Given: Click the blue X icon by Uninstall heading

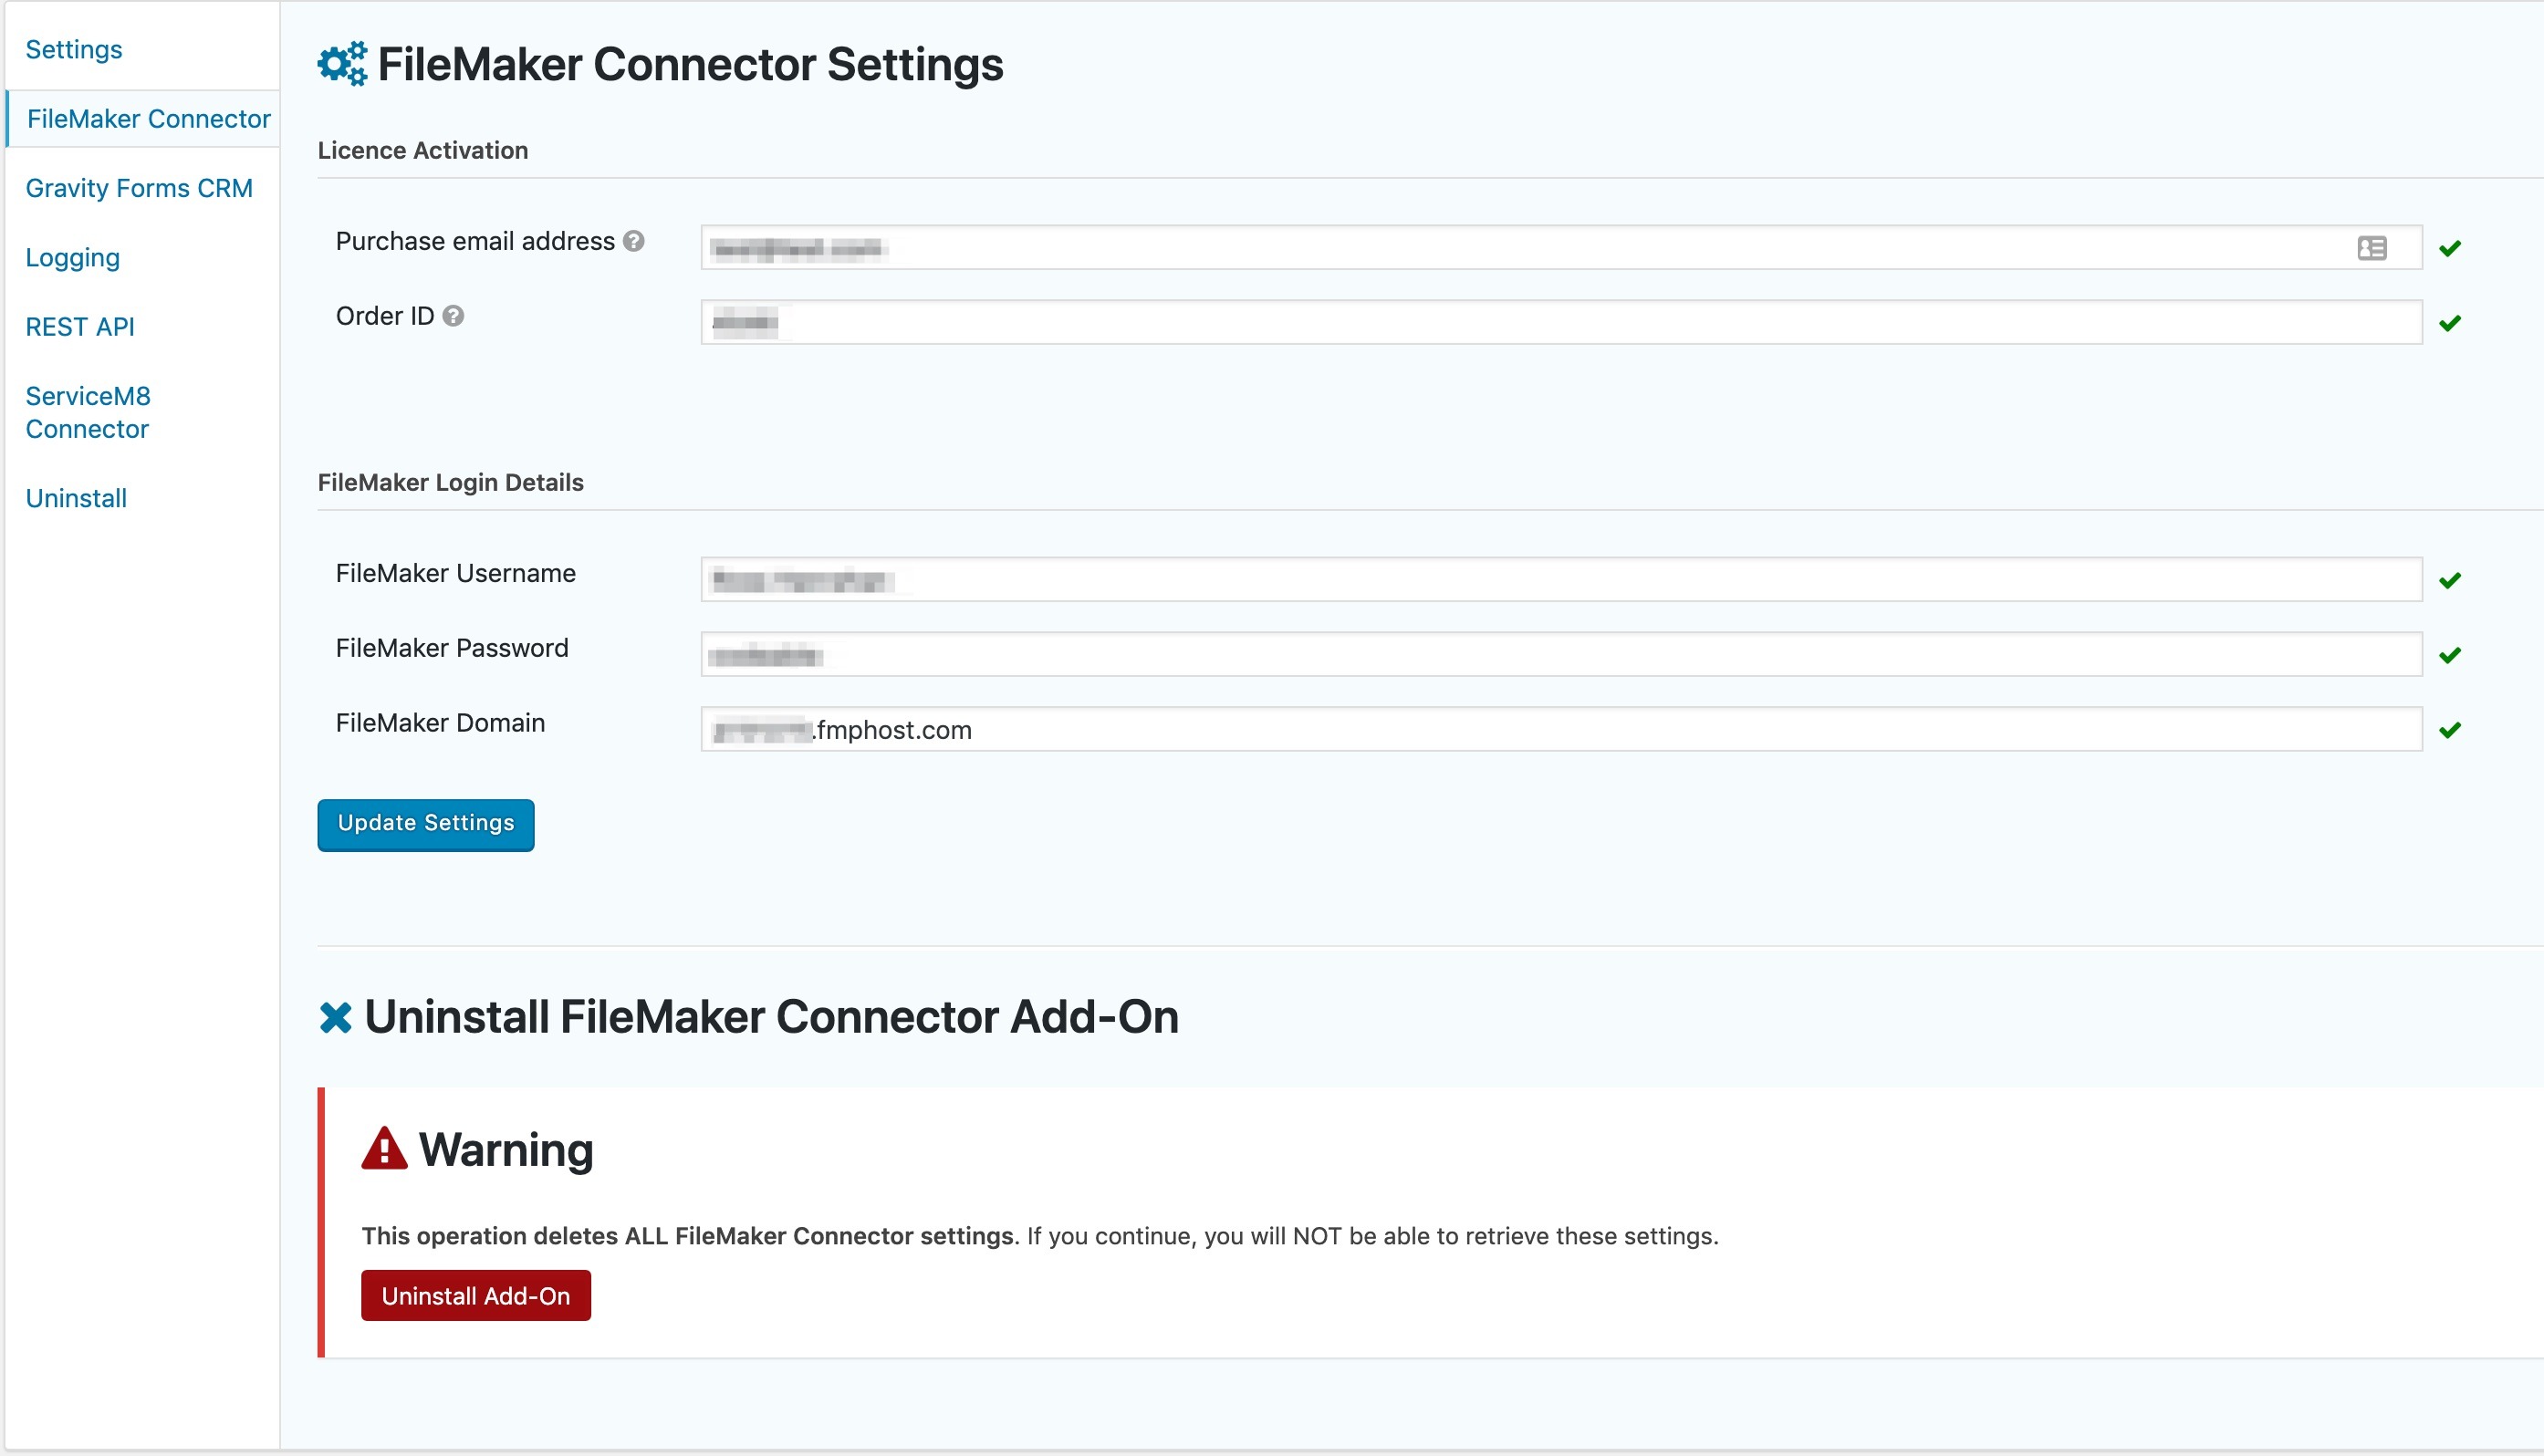Looking at the screenshot, I should coord(335,1018).
